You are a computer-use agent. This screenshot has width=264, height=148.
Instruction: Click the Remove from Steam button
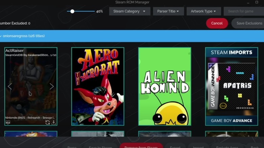[141, 146]
